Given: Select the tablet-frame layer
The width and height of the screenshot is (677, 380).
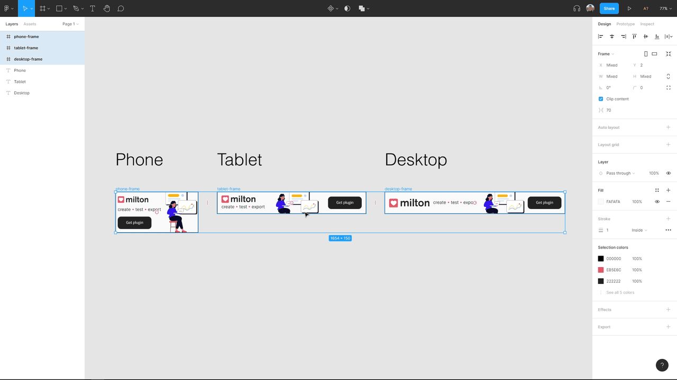Looking at the screenshot, I should coord(42,48).
